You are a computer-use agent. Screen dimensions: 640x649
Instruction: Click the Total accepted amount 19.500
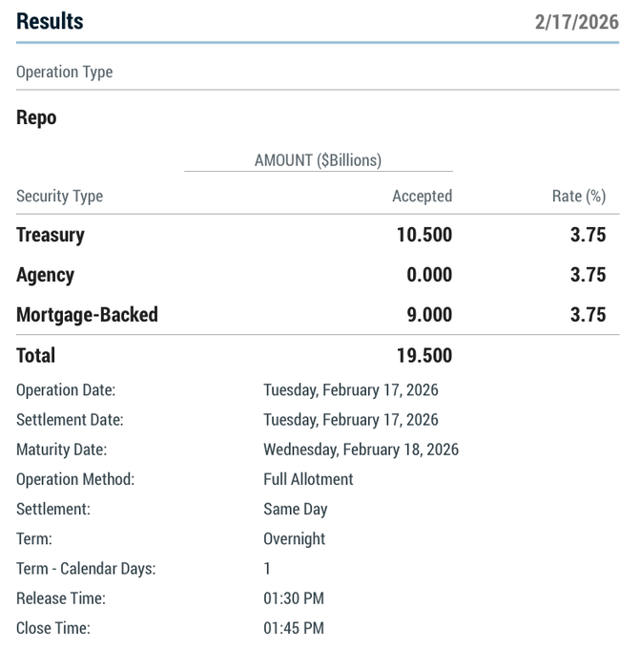[x=424, y=356]
